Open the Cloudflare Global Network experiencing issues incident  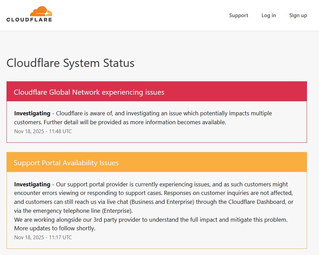coord(89,92)
